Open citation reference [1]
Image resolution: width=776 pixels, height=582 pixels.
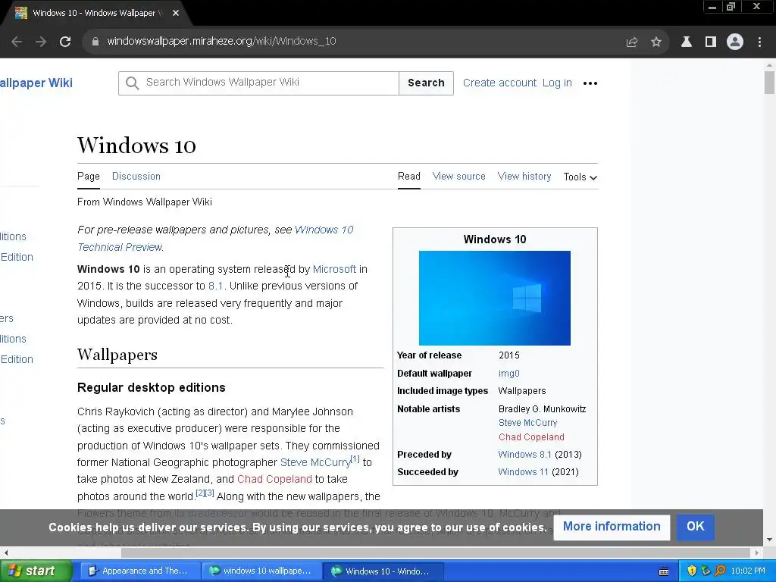tap(355, 458)
